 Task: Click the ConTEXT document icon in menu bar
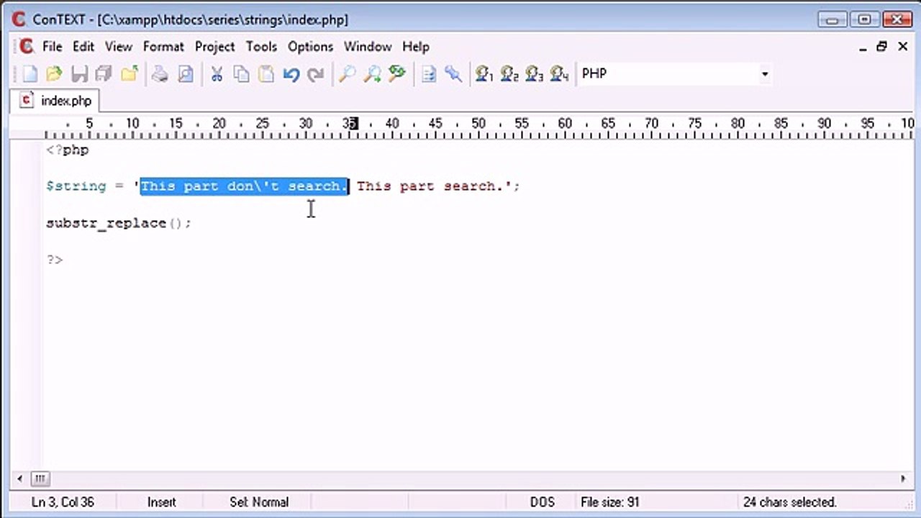coord(26,47)
